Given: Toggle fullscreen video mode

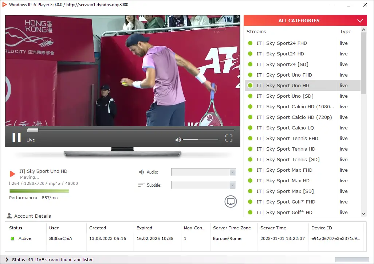Looking at the screenshot, I should tap(229, 138).
